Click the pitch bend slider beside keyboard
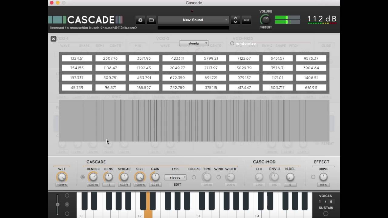This screenshot has height=218, width=388. point(58,205)
